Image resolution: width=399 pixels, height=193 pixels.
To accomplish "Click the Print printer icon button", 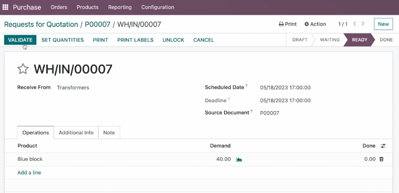I will coord(288,24).
